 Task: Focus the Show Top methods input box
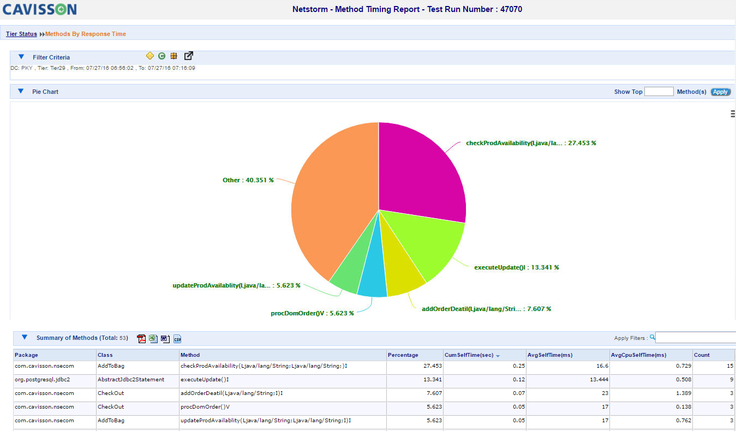click(x=659, y=92)
